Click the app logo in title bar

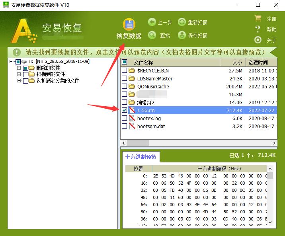coord(6,5)
